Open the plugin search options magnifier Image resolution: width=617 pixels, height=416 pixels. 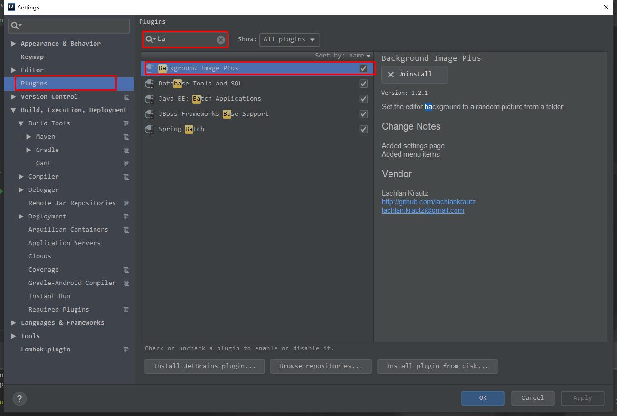151,39
